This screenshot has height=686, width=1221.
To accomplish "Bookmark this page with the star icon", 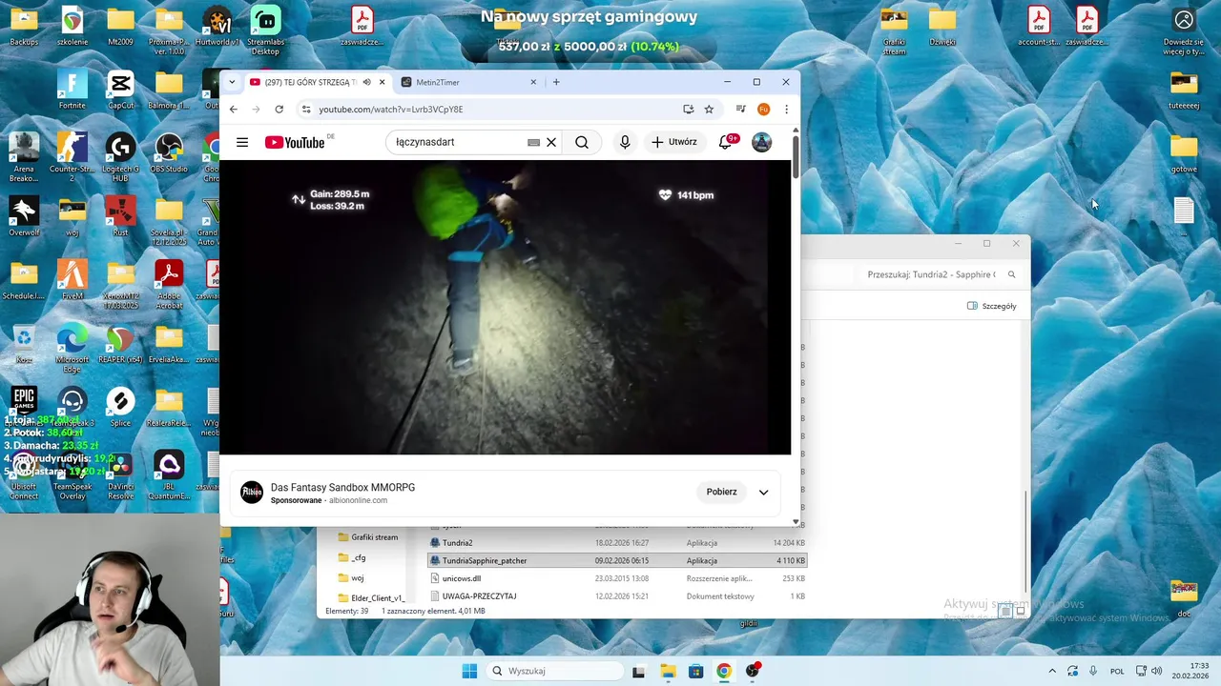I will [x=709, y=110].
